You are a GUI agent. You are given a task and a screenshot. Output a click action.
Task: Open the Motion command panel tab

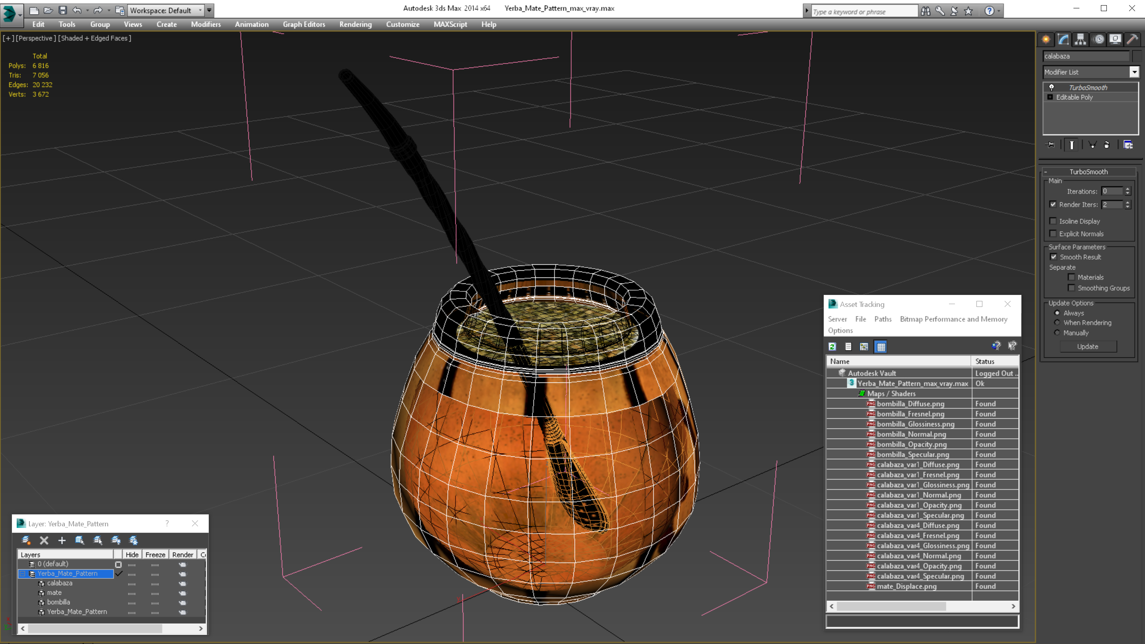(1098, 40)
